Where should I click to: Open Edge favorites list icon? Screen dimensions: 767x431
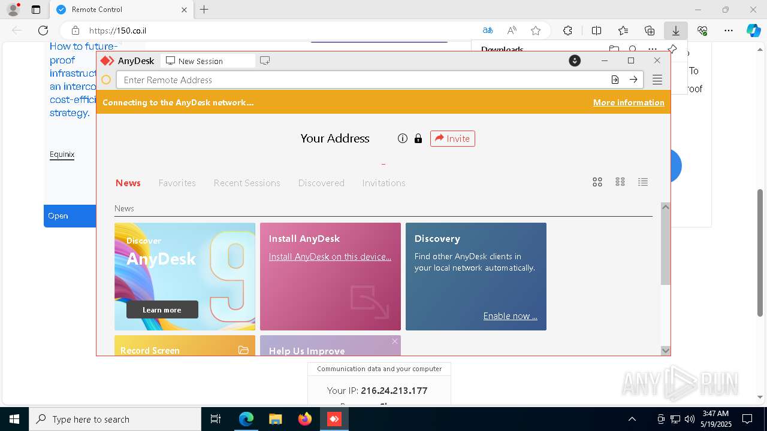point(623,31)
